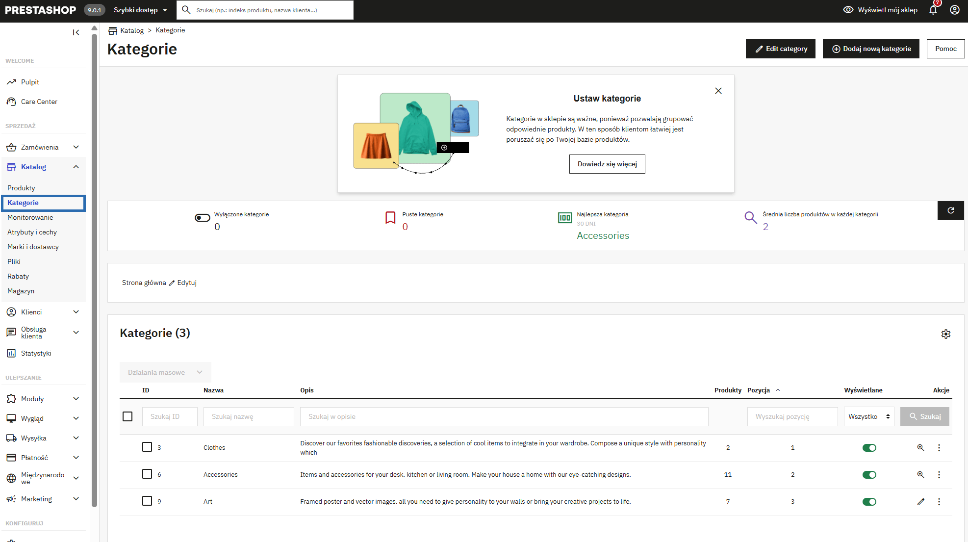Viewport: 968px width, 542px height.
Task: Select the header checkbox to select all categories
Action: tap(128, 416)
